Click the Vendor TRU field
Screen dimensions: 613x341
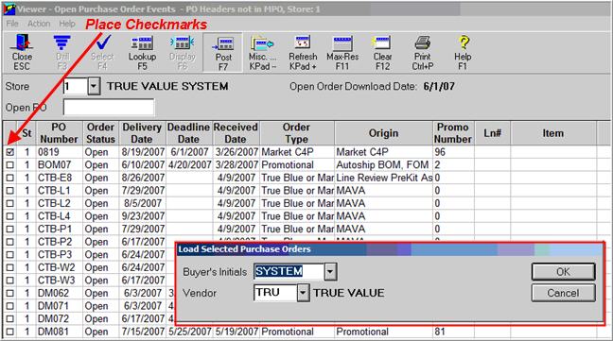coord(275,293)
